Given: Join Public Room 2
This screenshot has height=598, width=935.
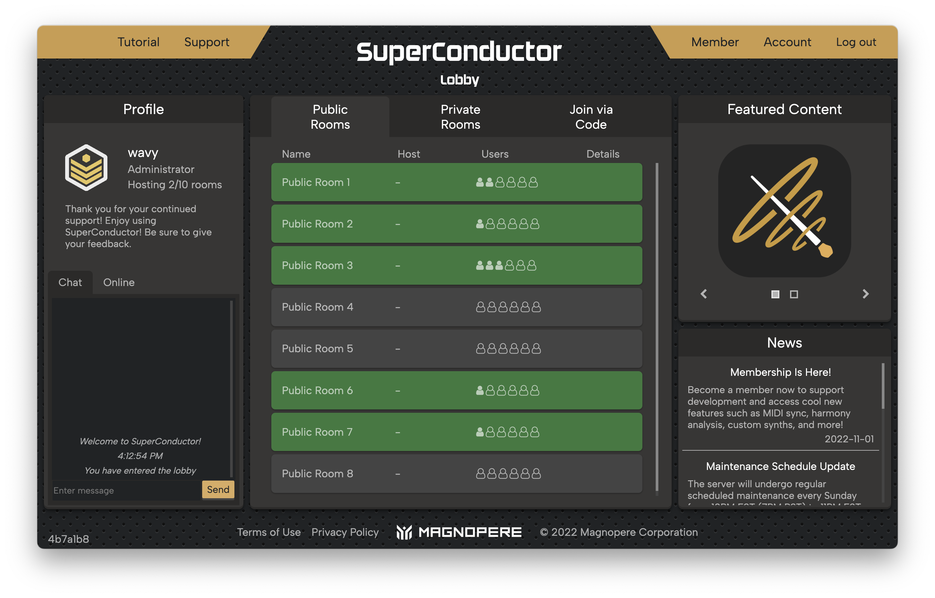Looking at the screenshot, I should coord(457,224).
